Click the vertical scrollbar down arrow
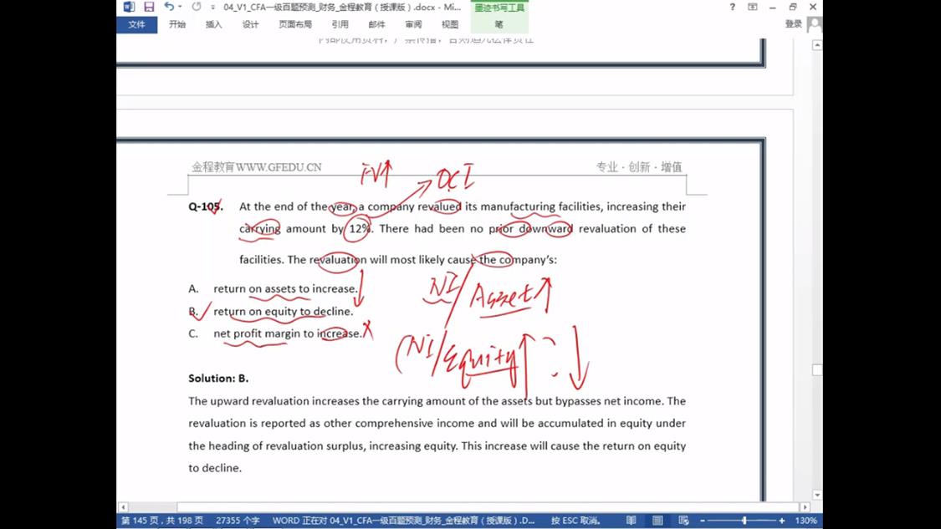 click(x=816, y=495)
